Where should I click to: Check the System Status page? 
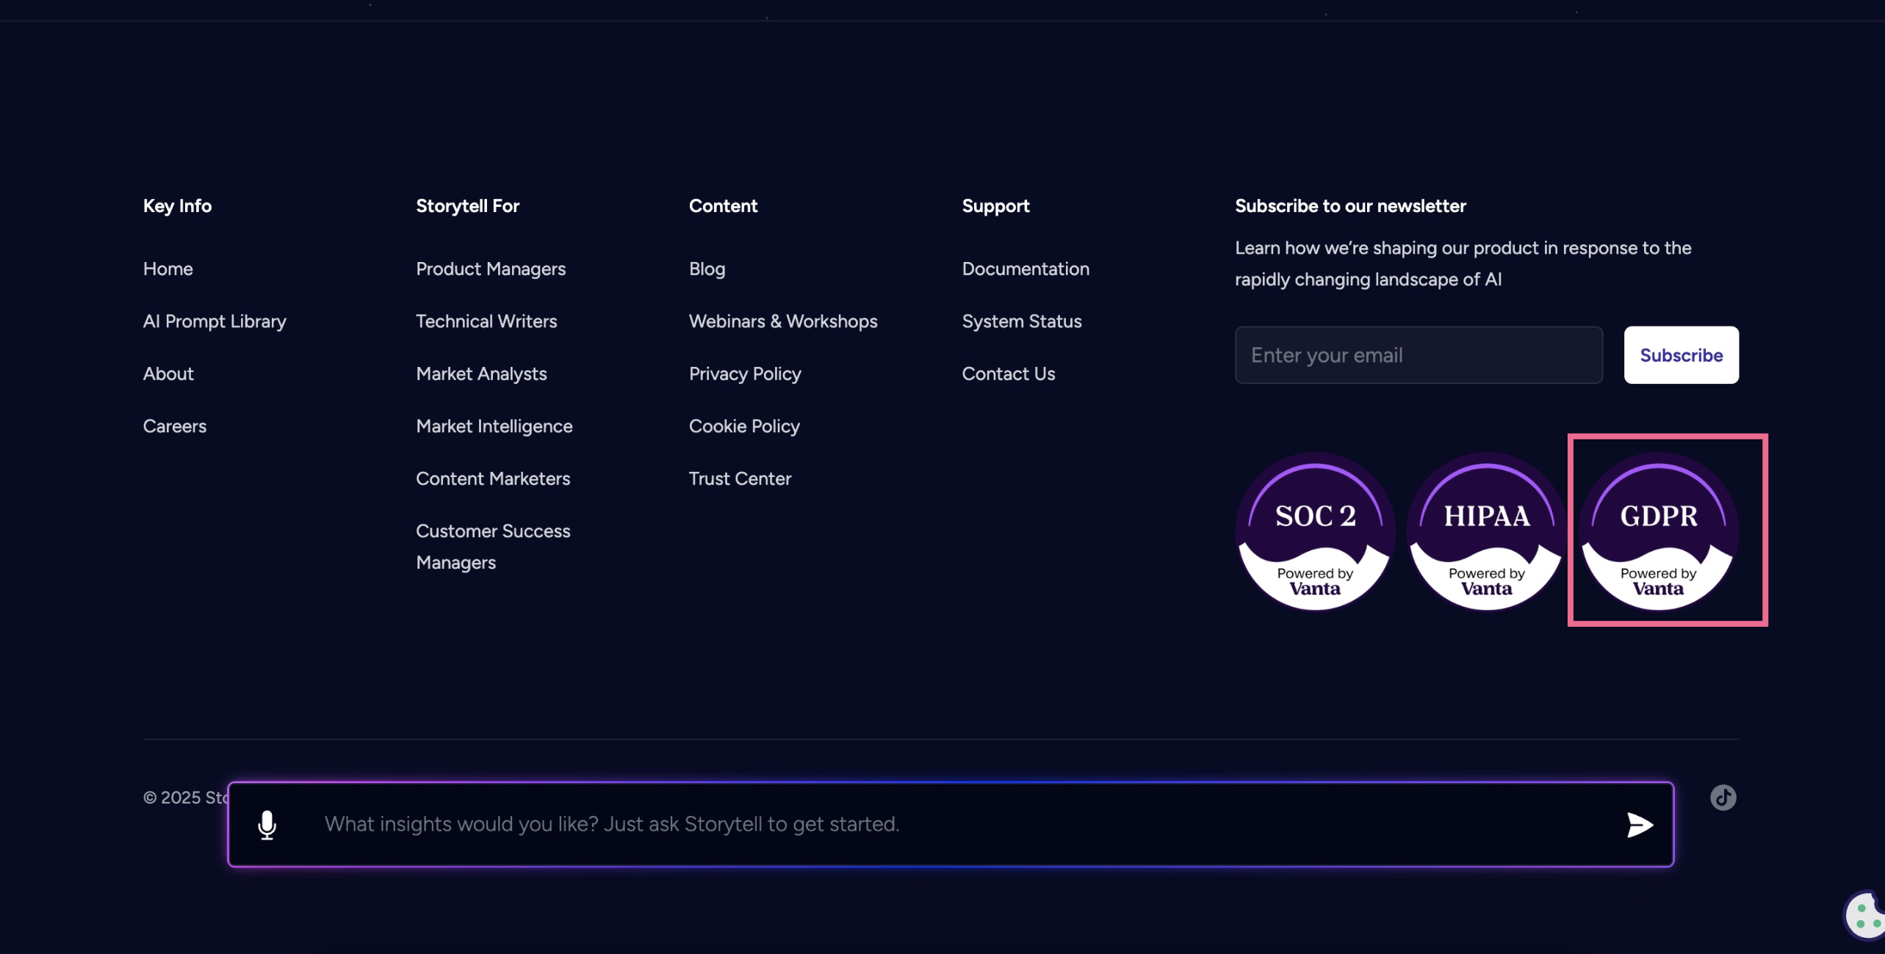(1021, 321)
